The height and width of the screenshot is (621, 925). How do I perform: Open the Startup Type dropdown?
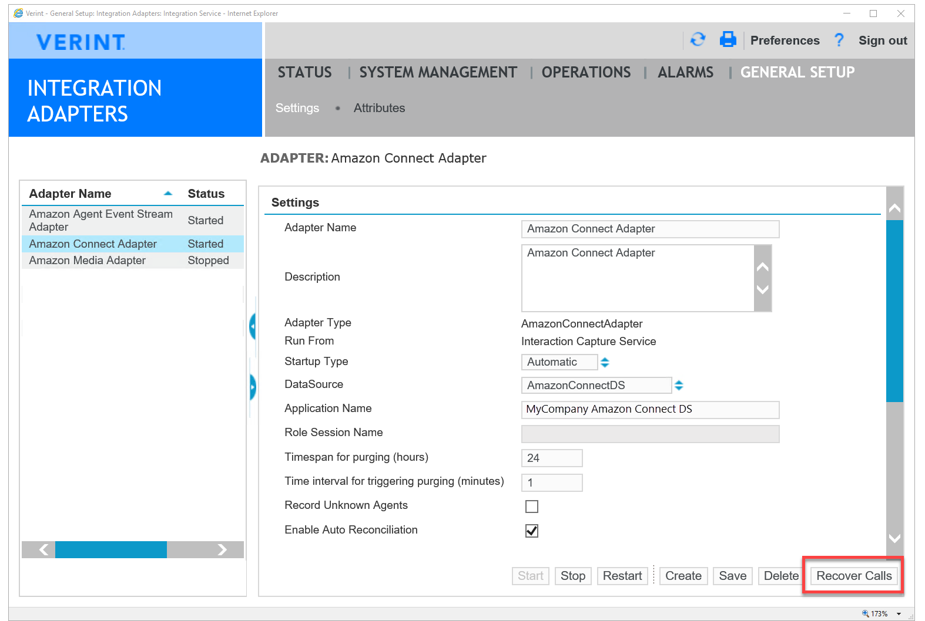tap(605, 362)
